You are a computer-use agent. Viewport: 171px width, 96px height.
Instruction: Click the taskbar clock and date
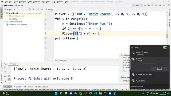click(x=163, y=93)
